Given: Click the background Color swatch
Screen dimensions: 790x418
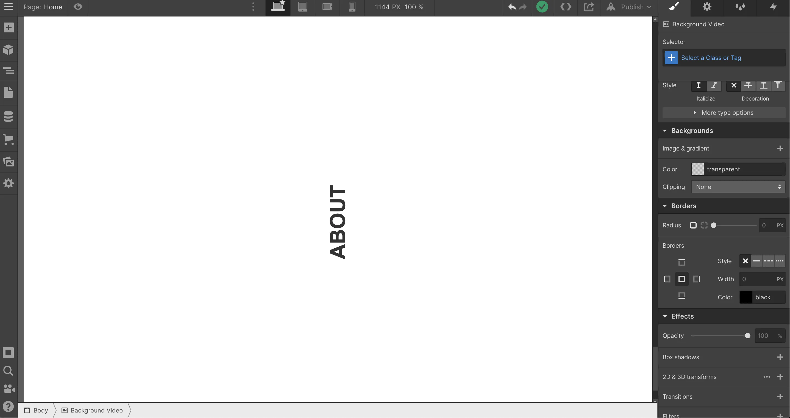Looking at the screenshot, I should point(697,169).
